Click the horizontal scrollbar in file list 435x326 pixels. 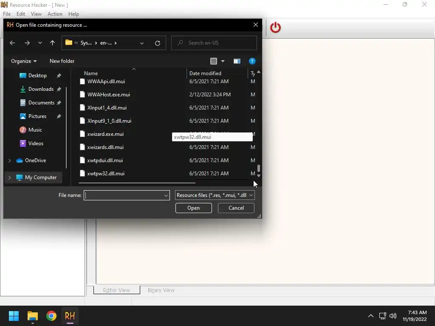coord(137,183)
